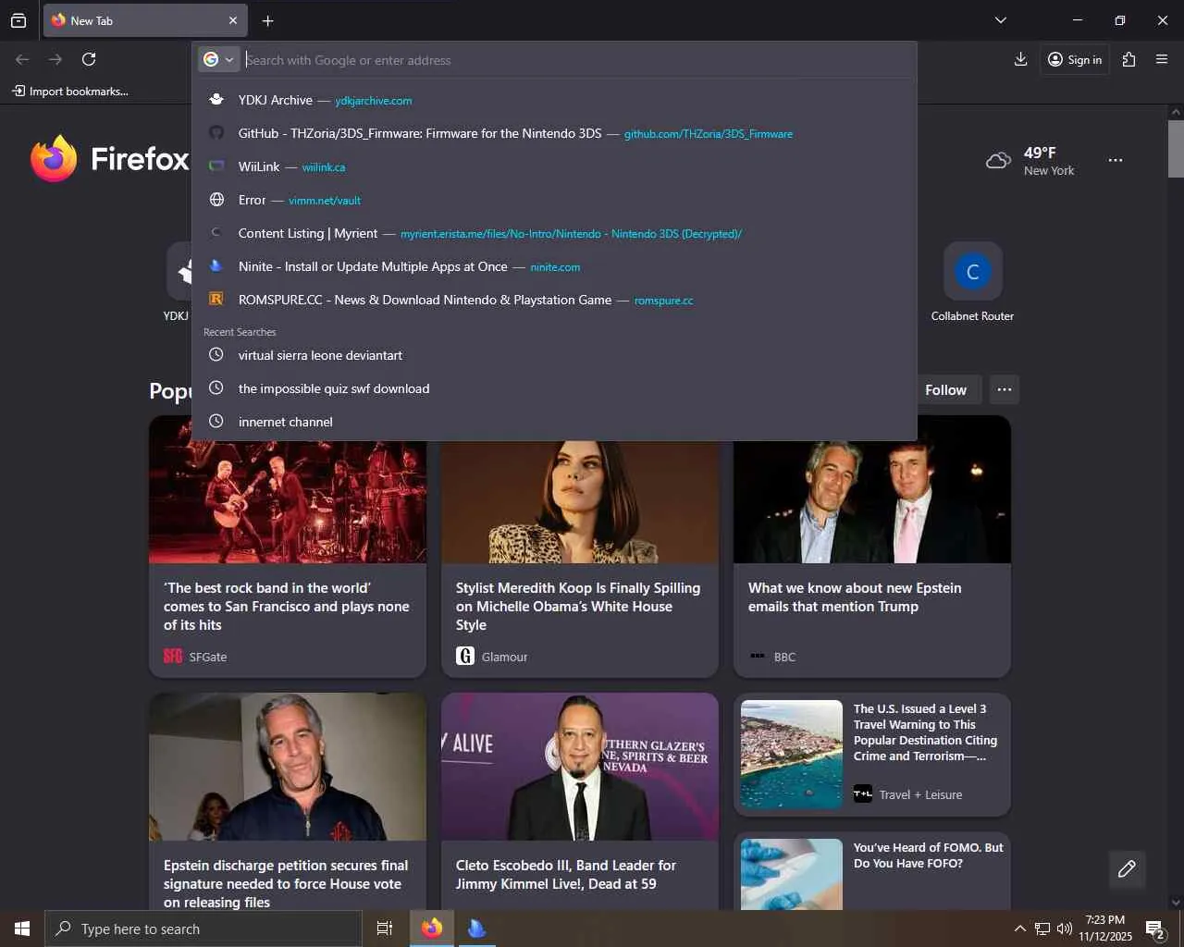Click the Sign in button
This screenshot has width=1184, height=947.
click(x=1075, y=59)
